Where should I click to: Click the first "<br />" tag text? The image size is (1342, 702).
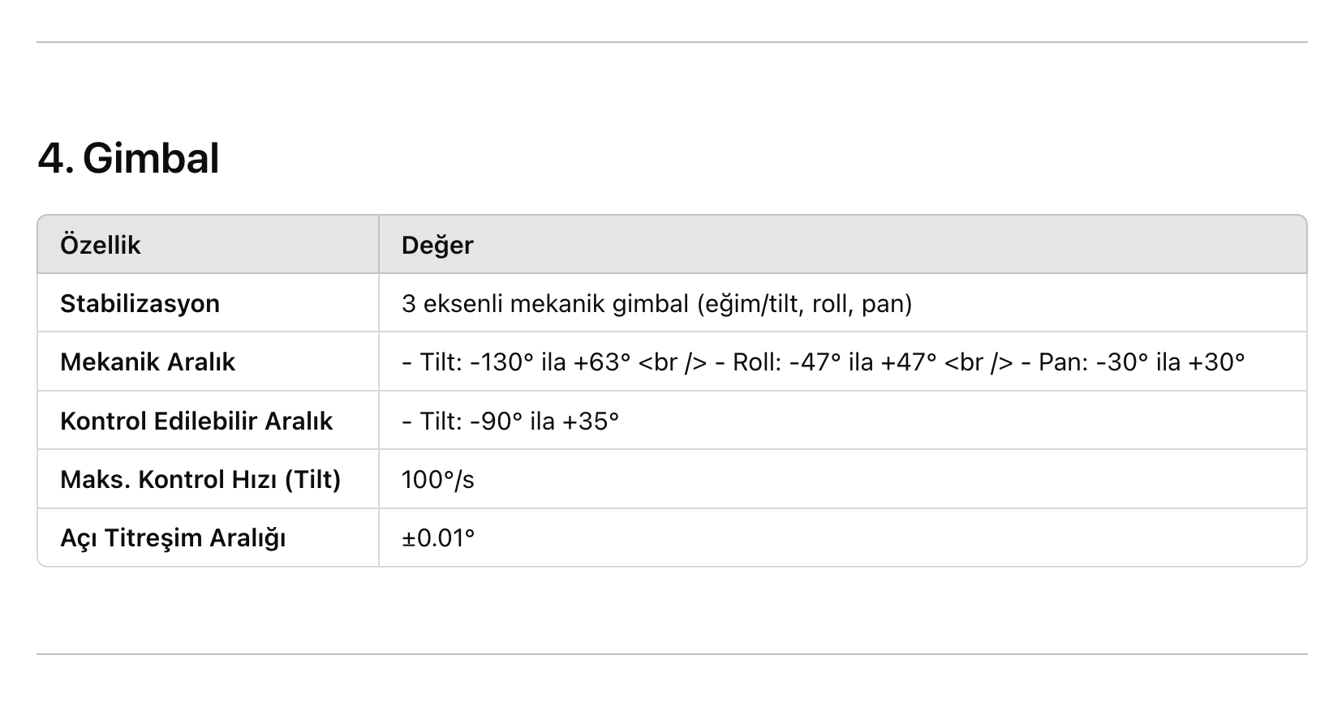(673, 362)
